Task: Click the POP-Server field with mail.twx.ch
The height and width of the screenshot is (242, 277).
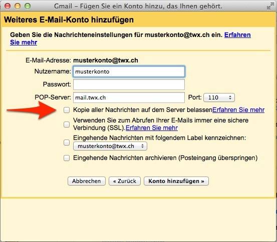Action: 129,97
